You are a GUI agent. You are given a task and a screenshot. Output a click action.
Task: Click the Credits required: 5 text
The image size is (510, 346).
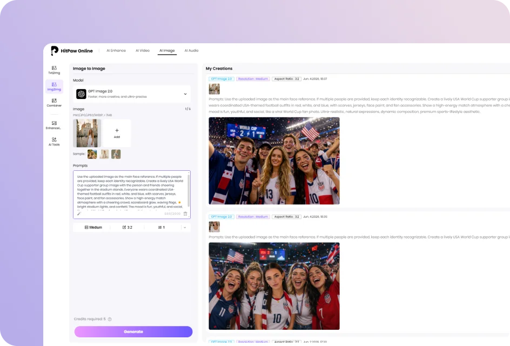pyautogui.click(x=90, y=319)
